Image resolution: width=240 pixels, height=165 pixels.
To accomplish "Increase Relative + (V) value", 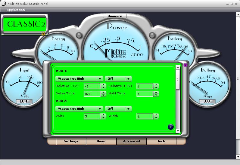I will [156, 85].
